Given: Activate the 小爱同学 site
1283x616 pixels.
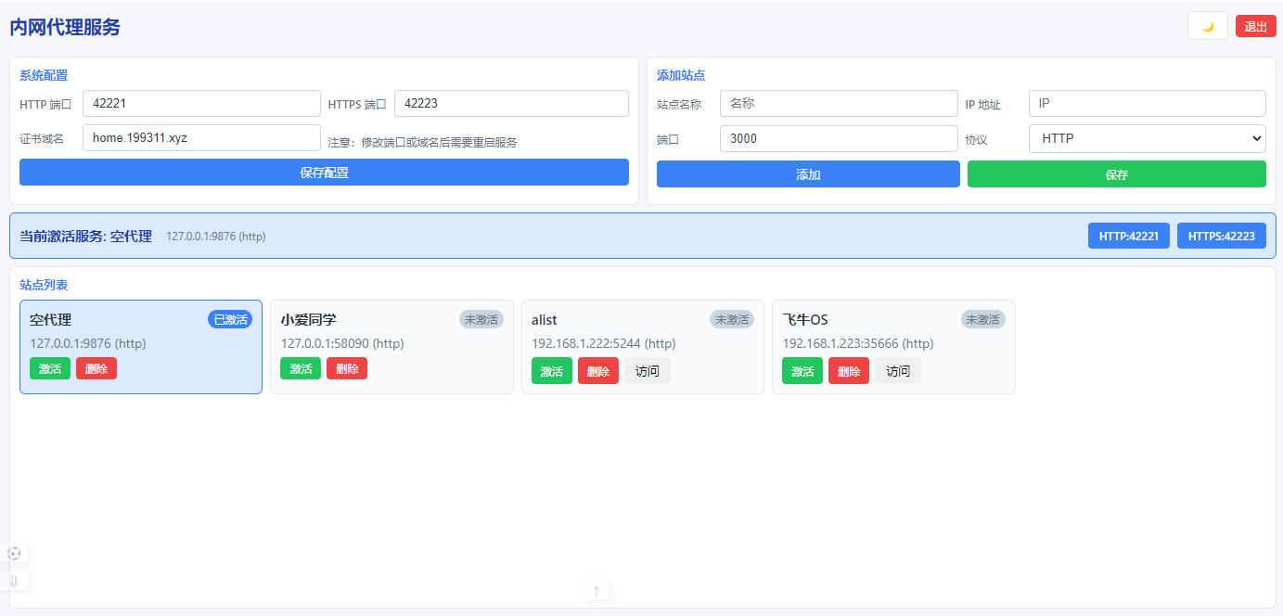Looking at the screenshot, I should tap(301, 369).
